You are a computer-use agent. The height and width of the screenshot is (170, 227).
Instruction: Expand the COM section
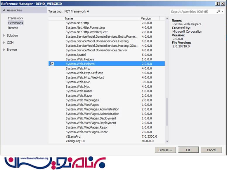4,43
